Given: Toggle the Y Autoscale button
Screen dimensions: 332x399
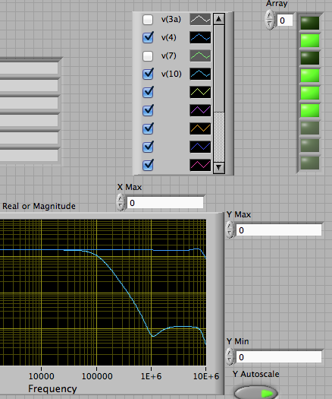Looking at the screenshot, I should [256, 393].
